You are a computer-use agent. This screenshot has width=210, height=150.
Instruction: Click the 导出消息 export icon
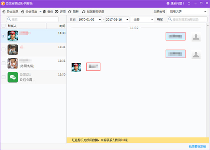[4, 12]
